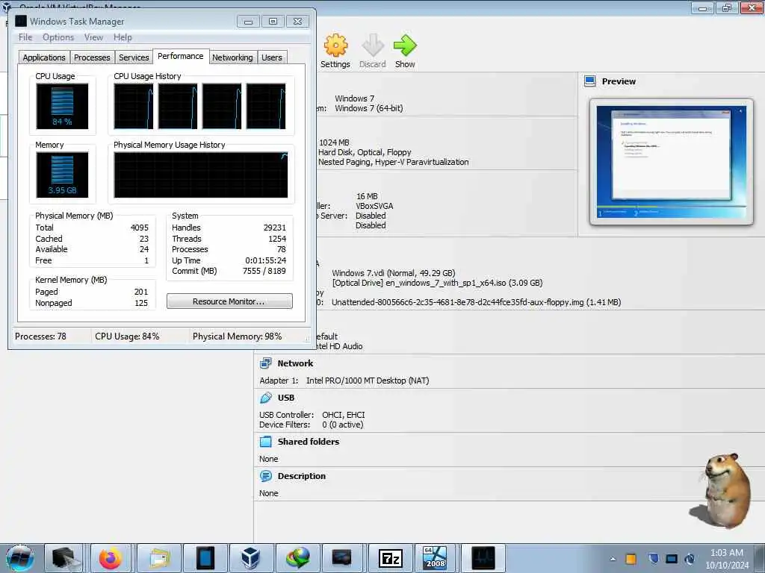
Task: Click the dark screen taskbar icon left of 7-Zip
Action: 341,558
